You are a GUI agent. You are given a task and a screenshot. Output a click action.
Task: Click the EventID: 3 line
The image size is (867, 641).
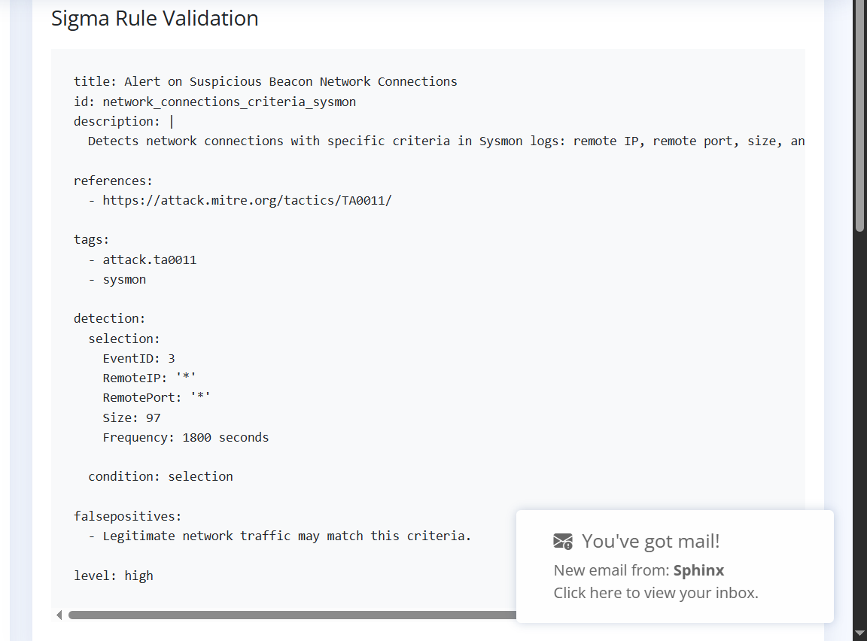pyautogui.click(x=138, y=358)
